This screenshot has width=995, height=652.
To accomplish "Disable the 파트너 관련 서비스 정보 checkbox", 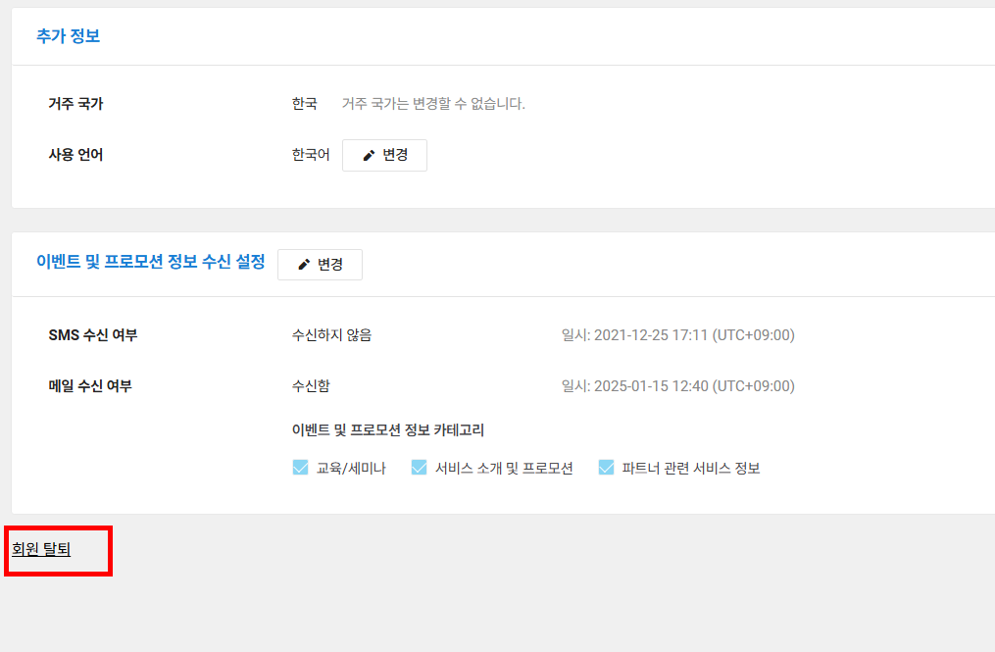I will (606, 467).
